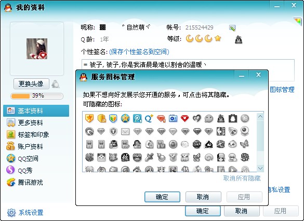Click the gray envelope mail icon

tap(125, 131)
